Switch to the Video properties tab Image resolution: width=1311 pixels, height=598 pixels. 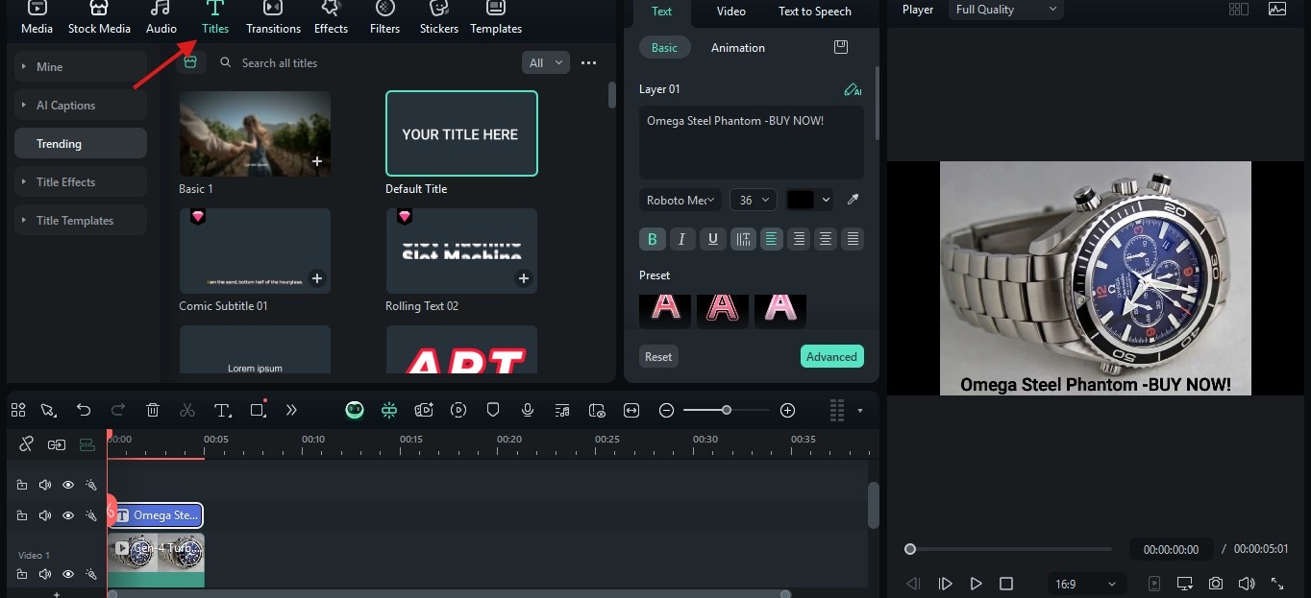click(x=730, y=12)
